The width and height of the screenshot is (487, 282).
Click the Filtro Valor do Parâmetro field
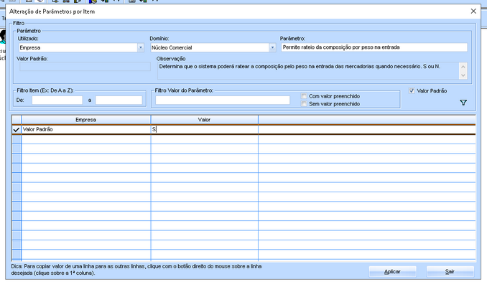[x=223, y=100]
